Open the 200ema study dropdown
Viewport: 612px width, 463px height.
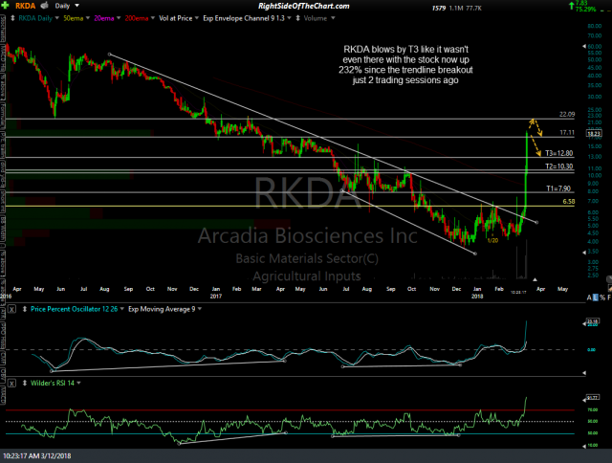pyautogui.click(x=152, y=18)
